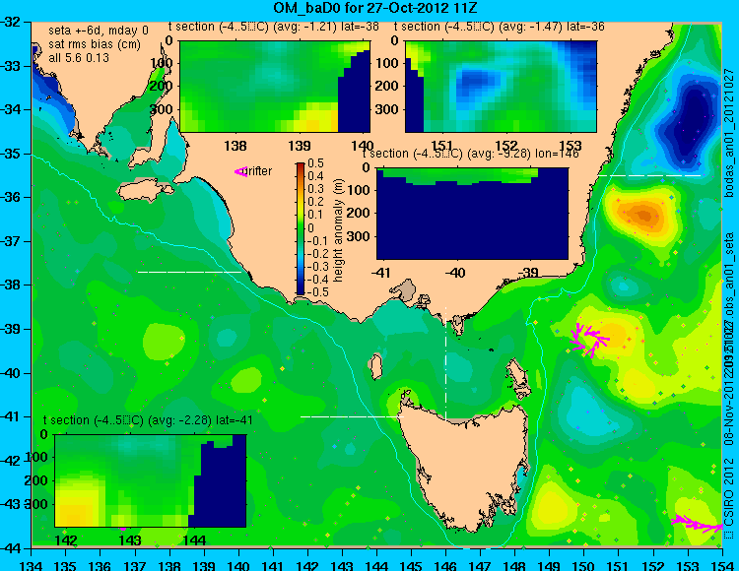Click the magenta drifter track near 153E 43.5S
The width and height of the screenshot is (739, 571).
697,523
